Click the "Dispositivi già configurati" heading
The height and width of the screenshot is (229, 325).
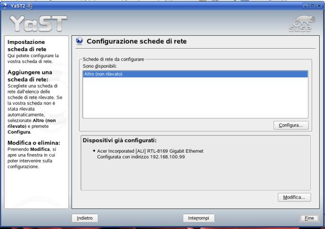point(120,140)
